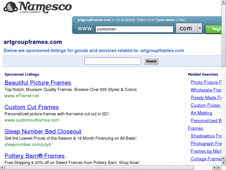This screenshot has height=170, width=226.
Task: Click the vertical scrollbar bottom down arrow
Action: (x=224, y=163)
